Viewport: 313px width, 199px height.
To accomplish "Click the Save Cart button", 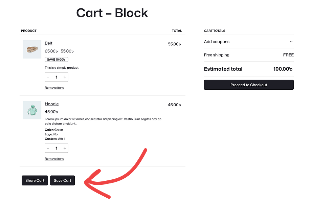I will point(62,180).
